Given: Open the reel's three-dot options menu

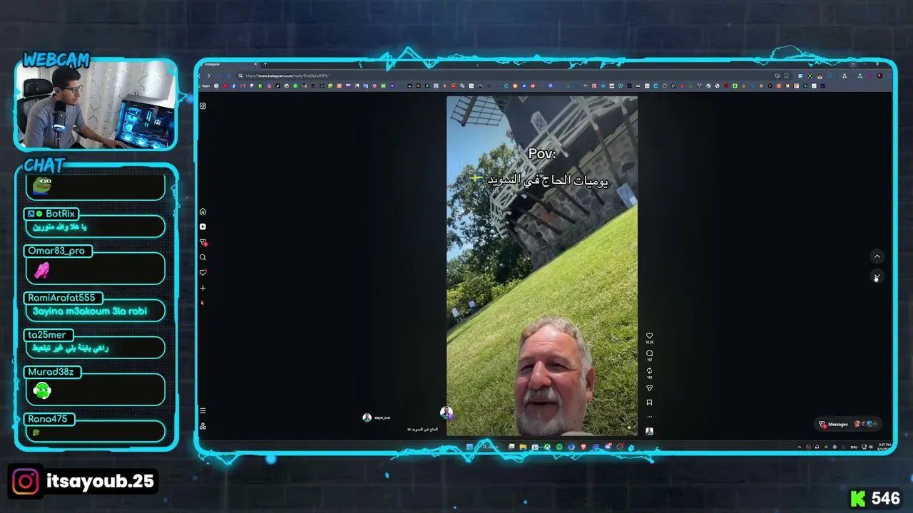Looking at the screenshot, I should [x=649, y=417].
